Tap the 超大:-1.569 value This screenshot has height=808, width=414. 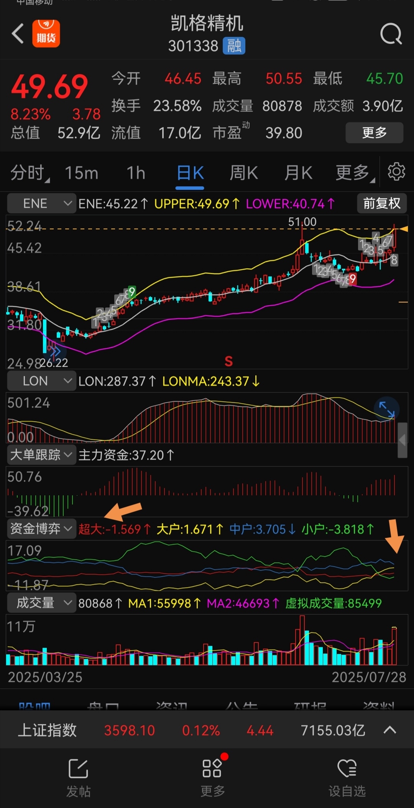click(x=115, y=529)
